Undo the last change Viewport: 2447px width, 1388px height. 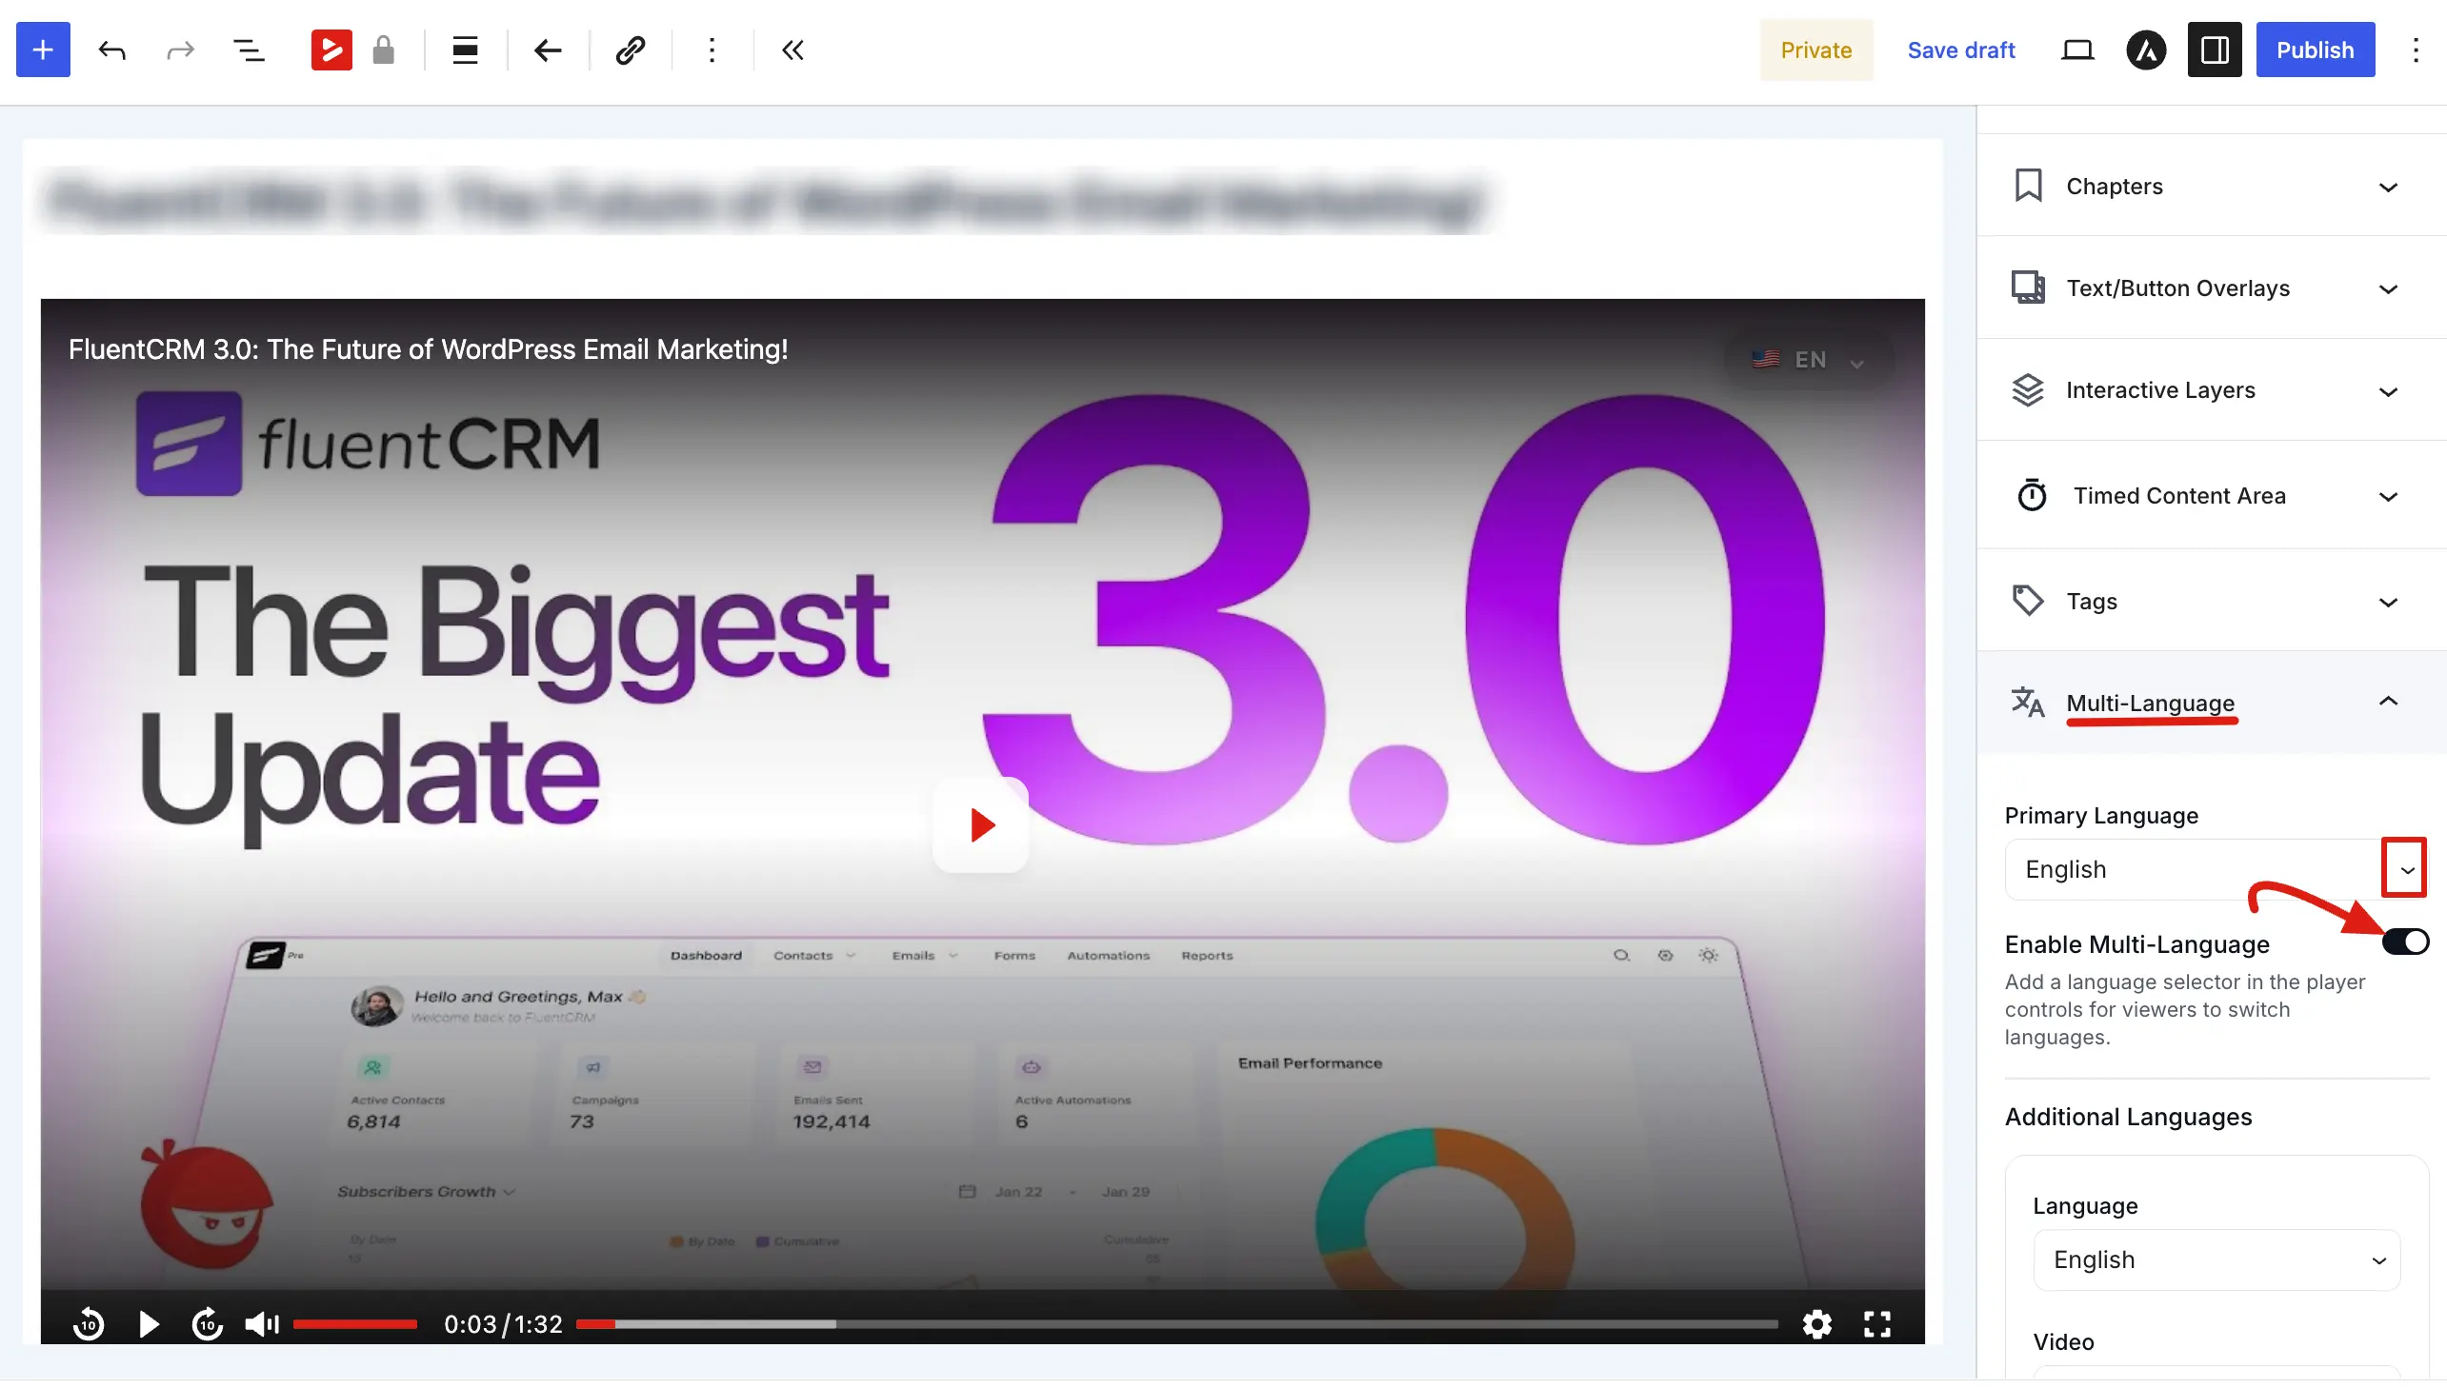tap(111, 50)
